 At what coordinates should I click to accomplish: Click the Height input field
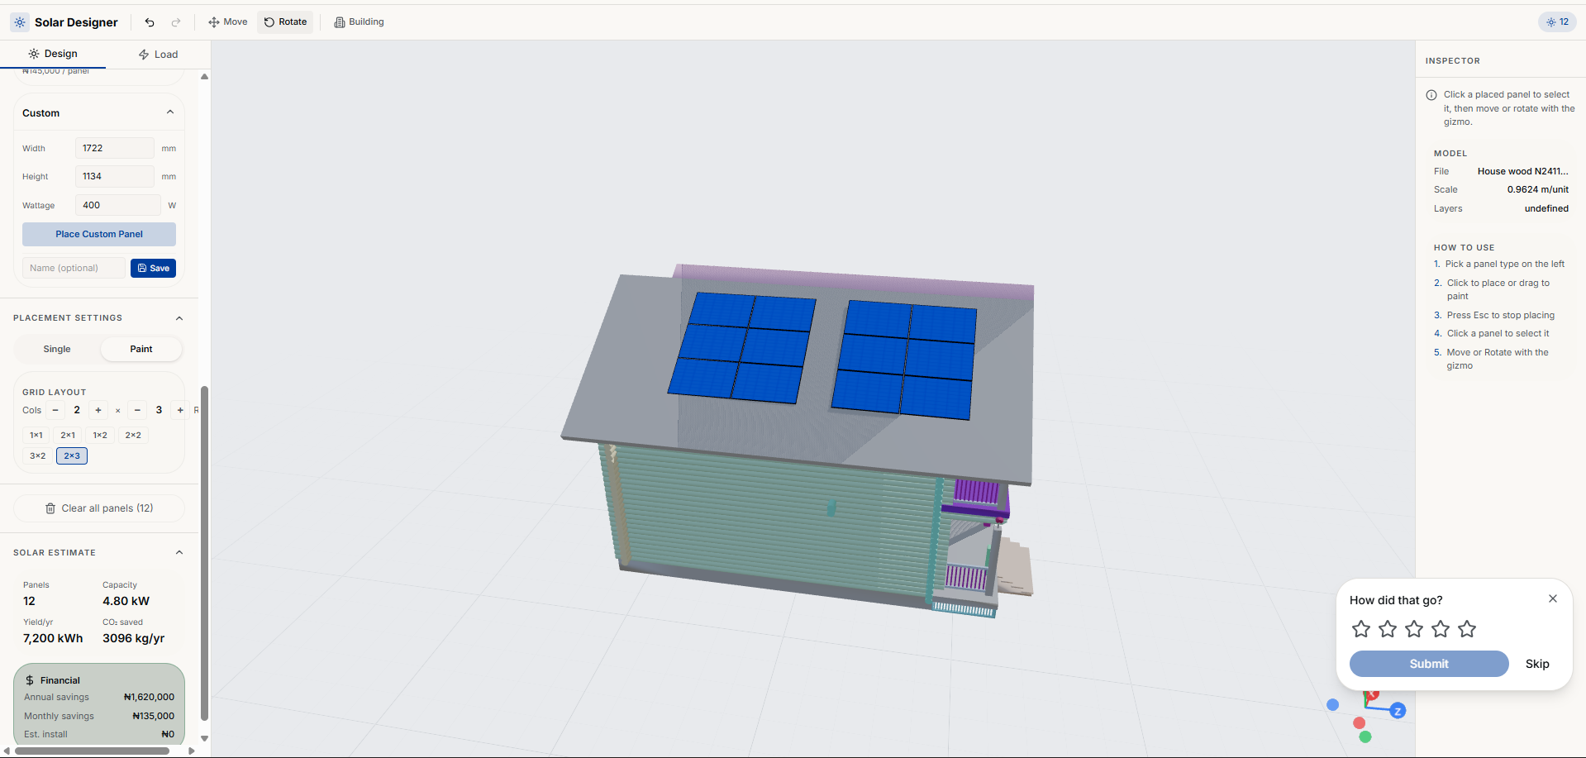tap(115, 176)
